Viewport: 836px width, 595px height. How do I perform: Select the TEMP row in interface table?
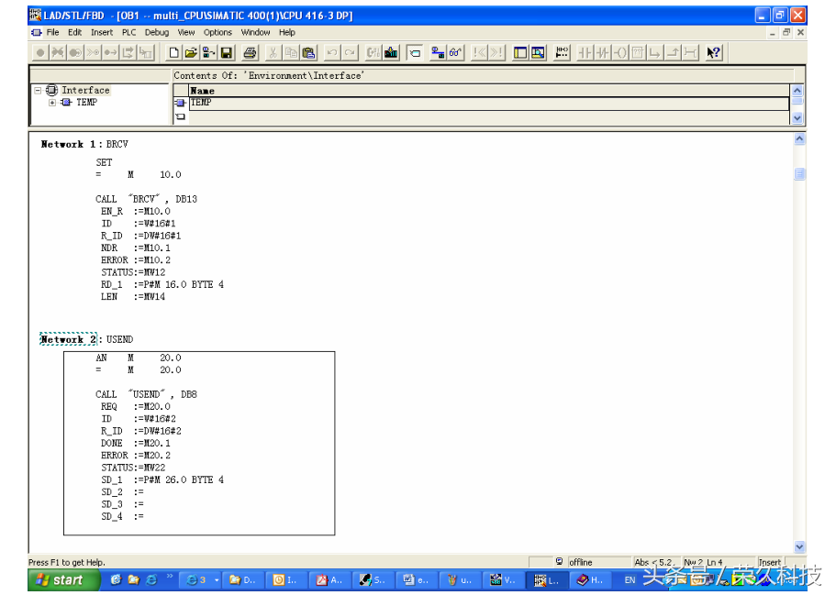point(201,103)
